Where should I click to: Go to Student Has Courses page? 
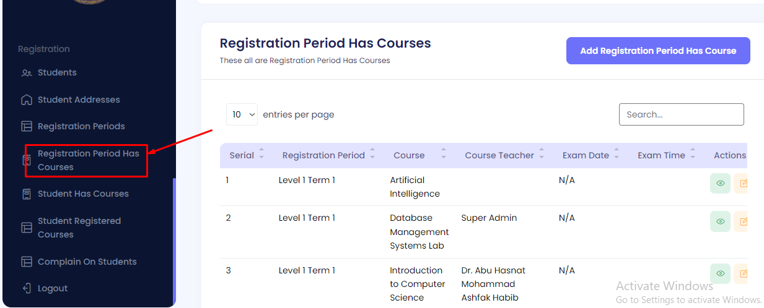pyautogui.click(x=83, y=194)
